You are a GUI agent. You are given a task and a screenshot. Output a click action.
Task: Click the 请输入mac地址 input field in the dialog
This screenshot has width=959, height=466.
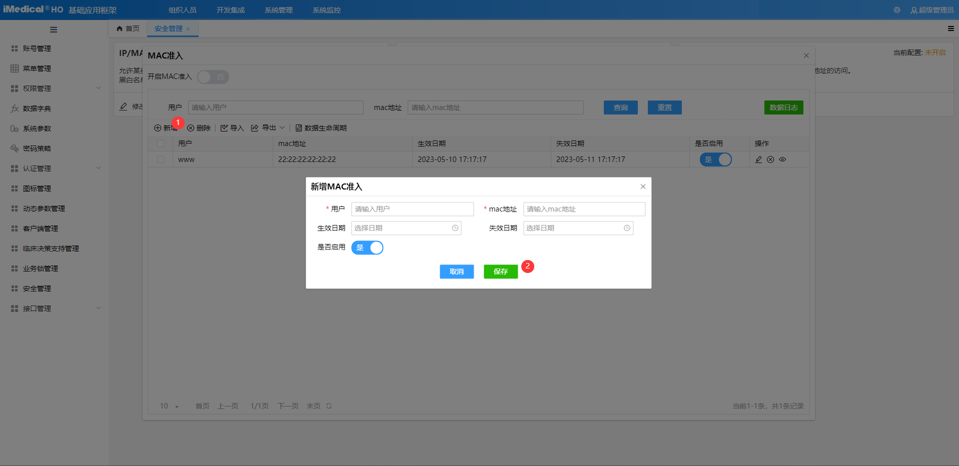(x=583, y=209)
